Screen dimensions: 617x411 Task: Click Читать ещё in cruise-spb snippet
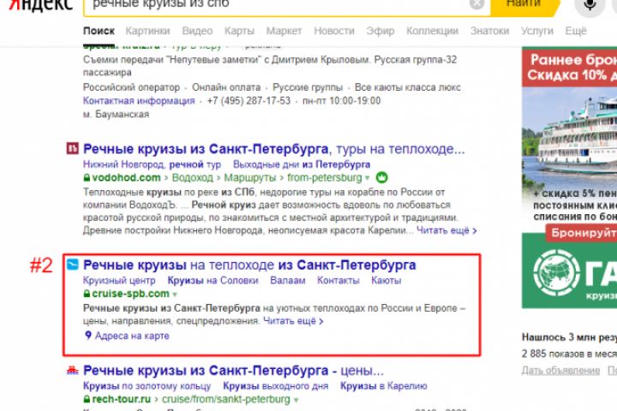[x=293, y=321]
